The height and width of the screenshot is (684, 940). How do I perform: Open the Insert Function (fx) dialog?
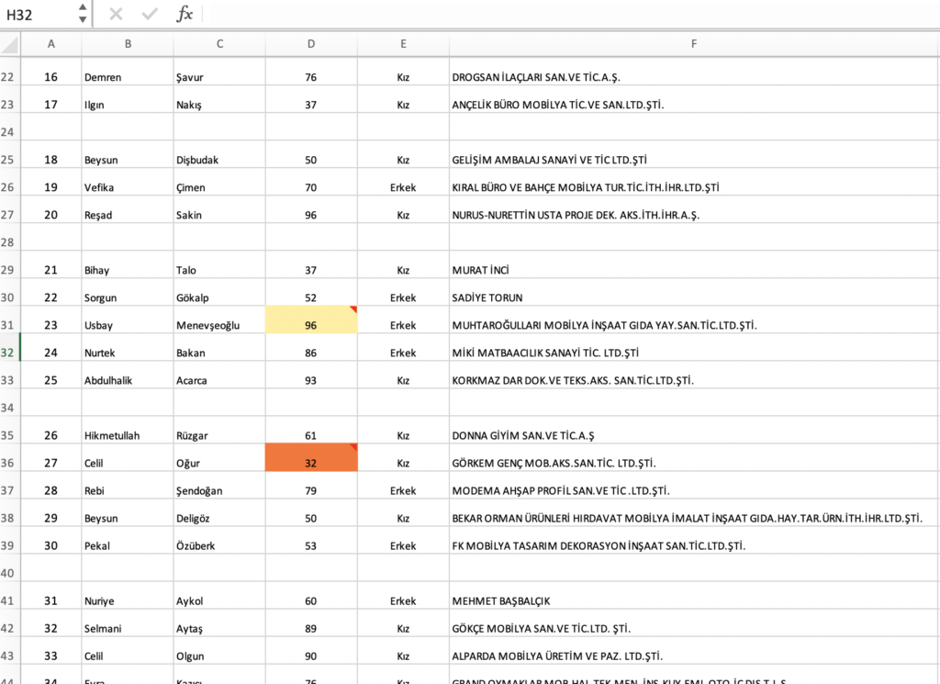[184, 14]
